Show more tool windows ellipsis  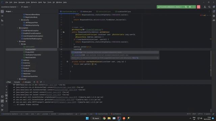[2, 25]
